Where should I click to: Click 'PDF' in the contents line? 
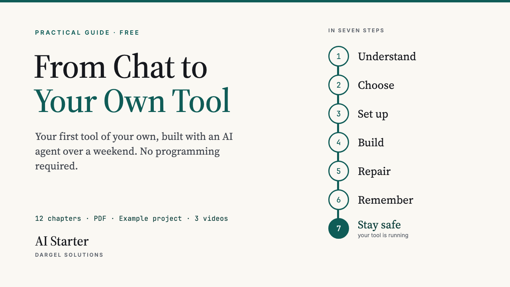pyautogui.click(x=100, y=218)
